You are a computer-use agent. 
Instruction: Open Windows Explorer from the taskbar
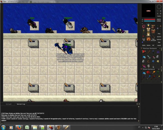[x=35, y=127]
